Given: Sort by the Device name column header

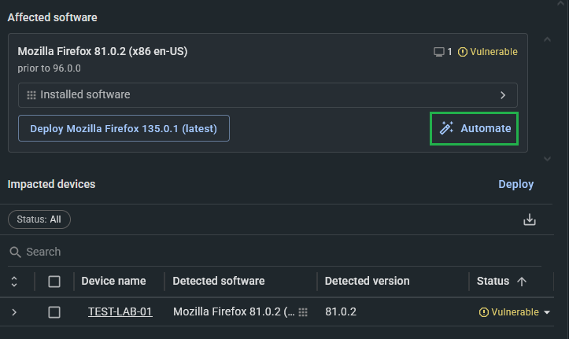Looking at the screenshot, I should click(113, 281).
